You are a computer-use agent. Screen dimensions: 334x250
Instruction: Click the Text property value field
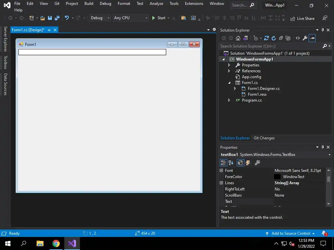299,201
